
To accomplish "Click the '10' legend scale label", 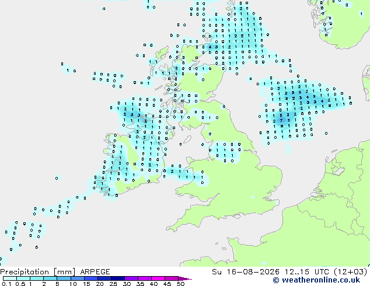I will pos(73,284).
